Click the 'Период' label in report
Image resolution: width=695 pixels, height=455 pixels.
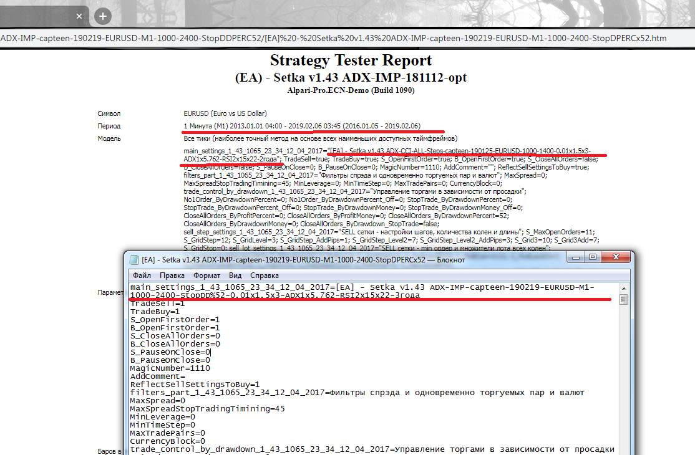(109, 126)
